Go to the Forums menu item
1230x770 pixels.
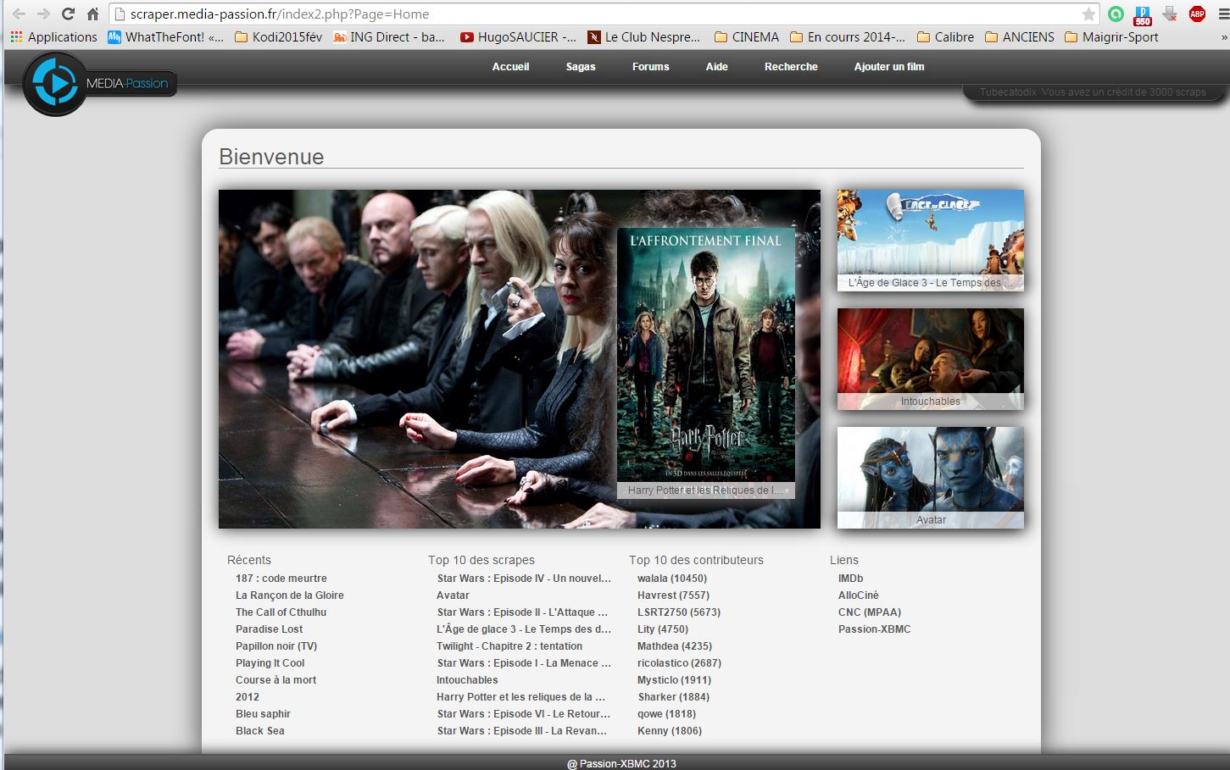point(650,67)
